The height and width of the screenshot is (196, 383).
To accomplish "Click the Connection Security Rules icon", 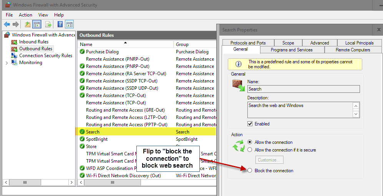I will 14,56.
